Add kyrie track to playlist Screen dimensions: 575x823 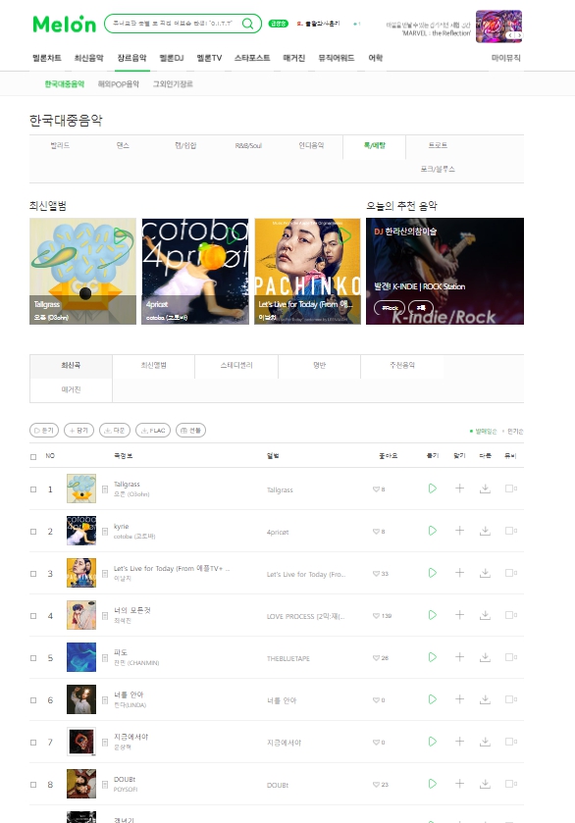point(459,531)
